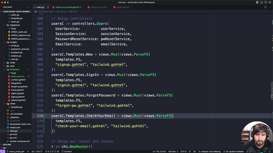Image resolution: width=273 pixels, height=153 pixels.
Task: Open contact.gohtml template
Action: 18,80
